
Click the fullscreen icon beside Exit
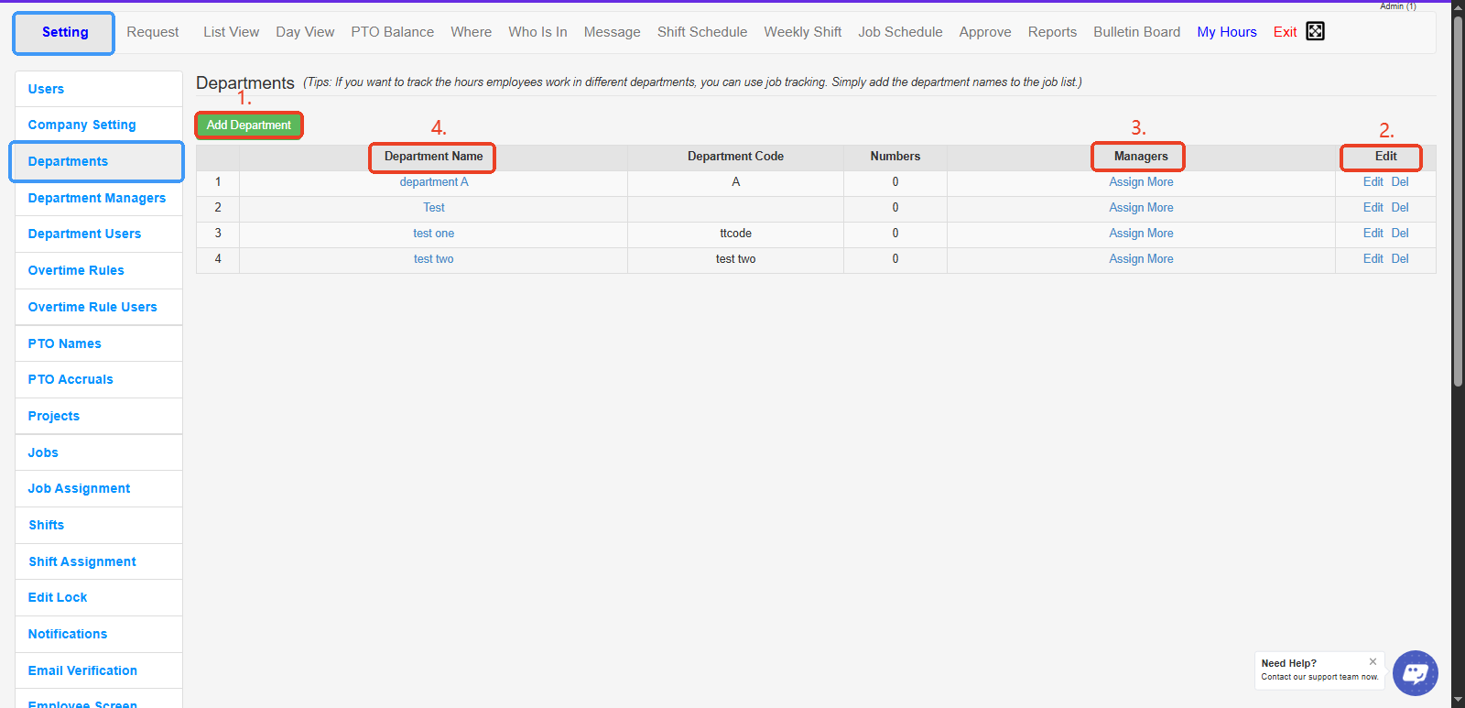click(1315, 31)
